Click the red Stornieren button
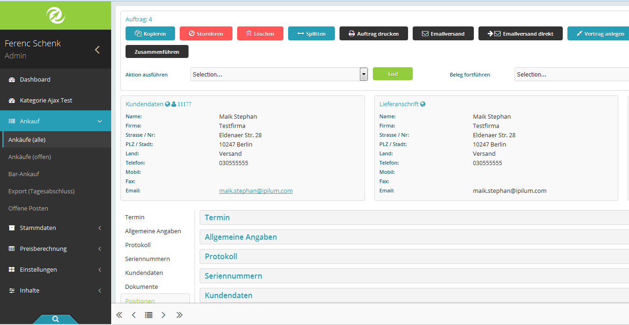Image resolution: width=629 pixels, height=325 pixels. point(206,33)
